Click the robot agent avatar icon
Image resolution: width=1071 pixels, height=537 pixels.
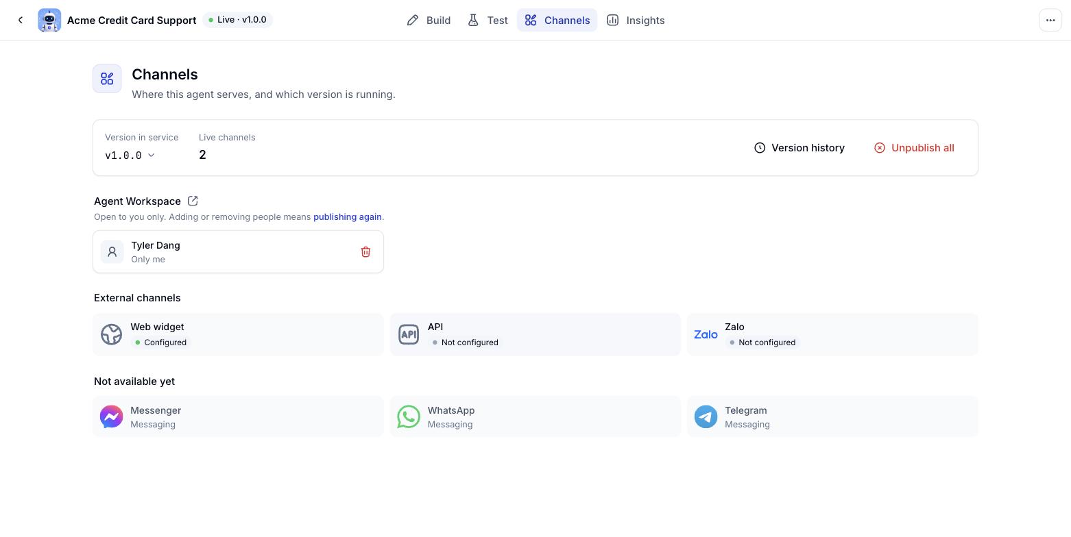coord(49,21)
